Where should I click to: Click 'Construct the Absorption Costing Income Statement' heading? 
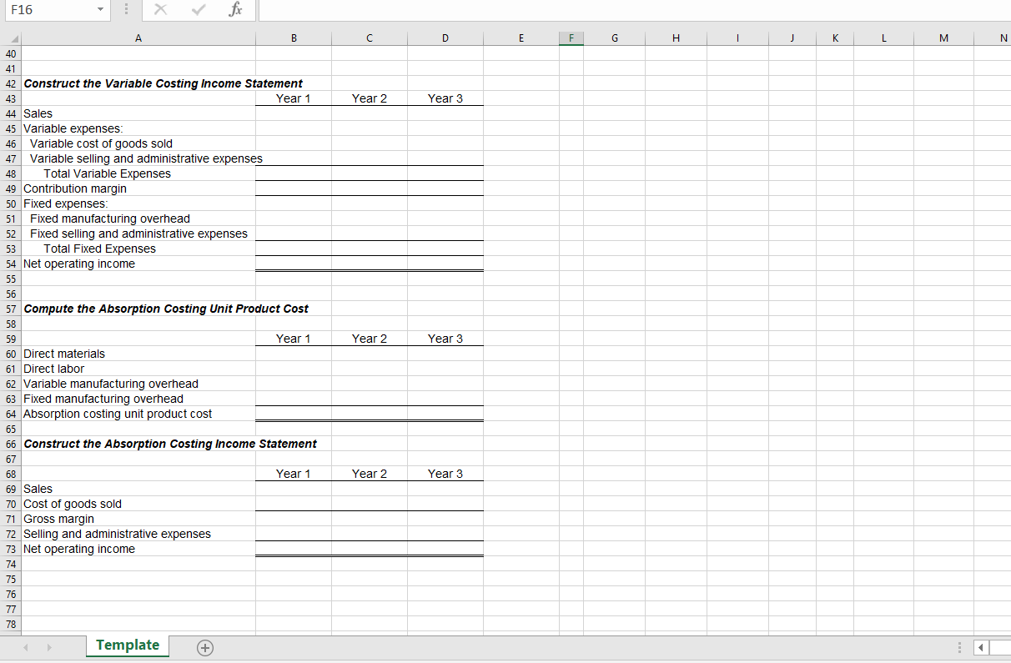(170, 444)
